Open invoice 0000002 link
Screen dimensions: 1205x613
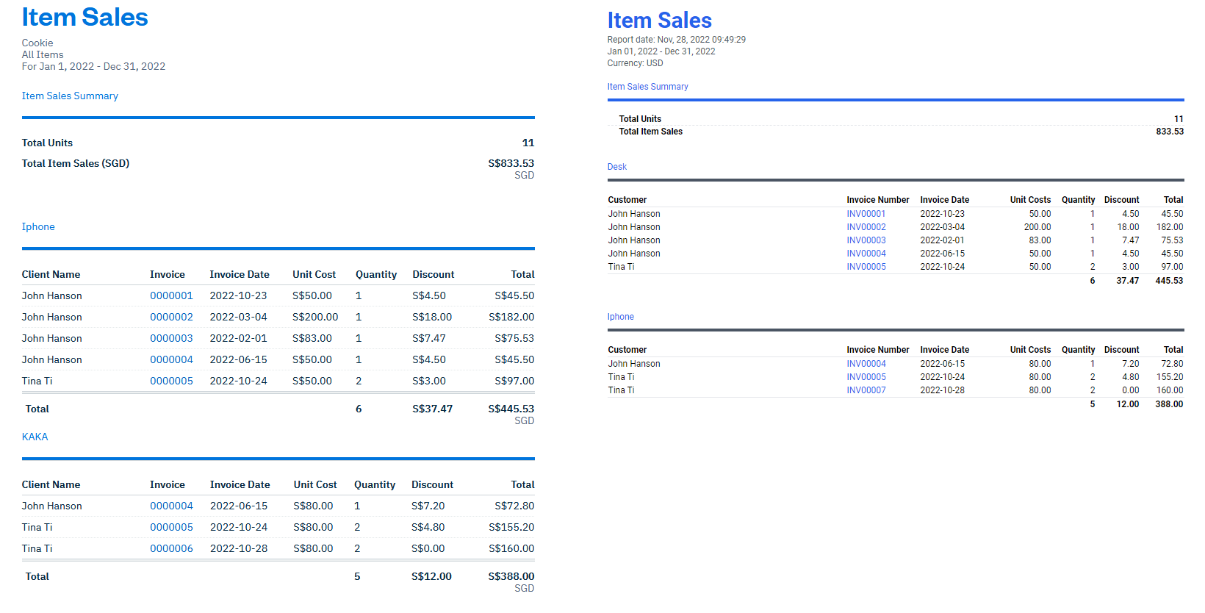171,317
